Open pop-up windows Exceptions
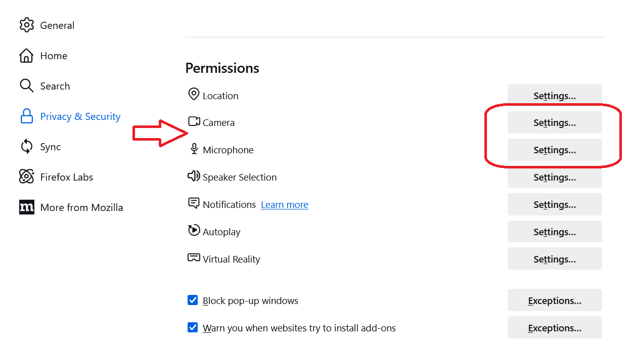 coord(554,301)
